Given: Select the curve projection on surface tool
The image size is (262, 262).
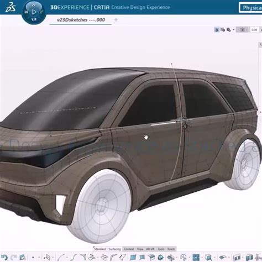Looking at the screenshot, I should pyautogui.click(x=92, y=257).
